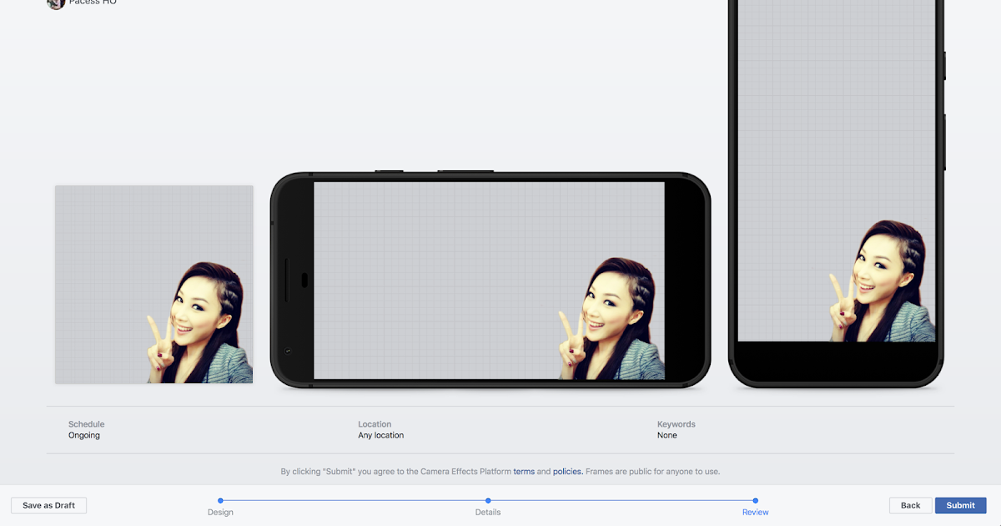Click the blue Review label
The height and width of the screenshot is (526, 1001).
pyautogui.click(x=755, y=512)
